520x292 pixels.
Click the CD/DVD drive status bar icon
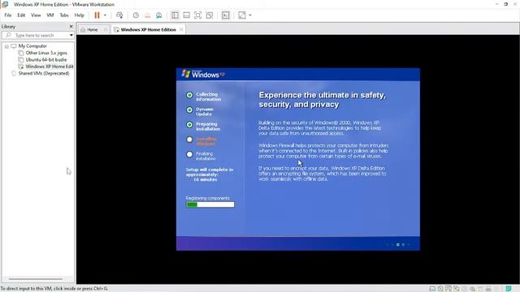pos(440,289)
